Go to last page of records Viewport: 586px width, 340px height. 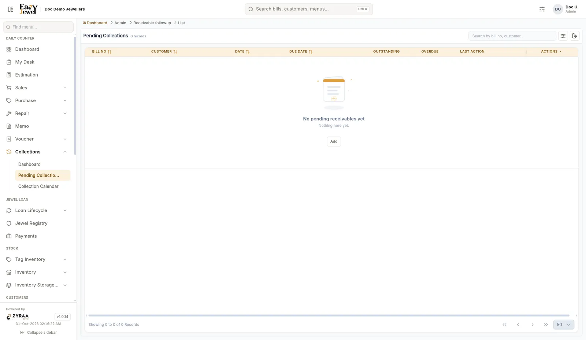pyautogui.click(x=546, y=325)
